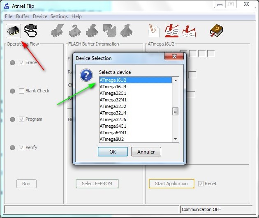Click the Erase Target Device Memory icon
The image size is (259, 218).
click(57, 31)
